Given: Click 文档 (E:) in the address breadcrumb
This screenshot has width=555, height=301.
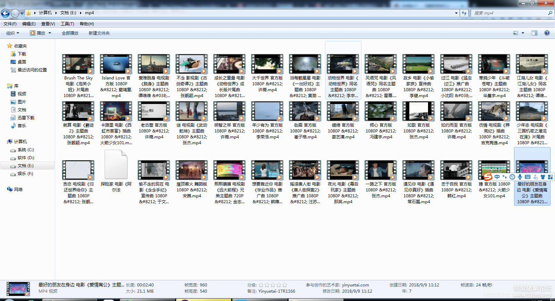Looking at the screenshot, I should [x=68, y=13].
